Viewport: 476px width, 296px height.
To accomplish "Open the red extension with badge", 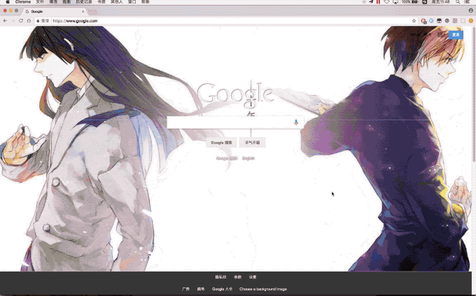I will [x=423, y=21].
